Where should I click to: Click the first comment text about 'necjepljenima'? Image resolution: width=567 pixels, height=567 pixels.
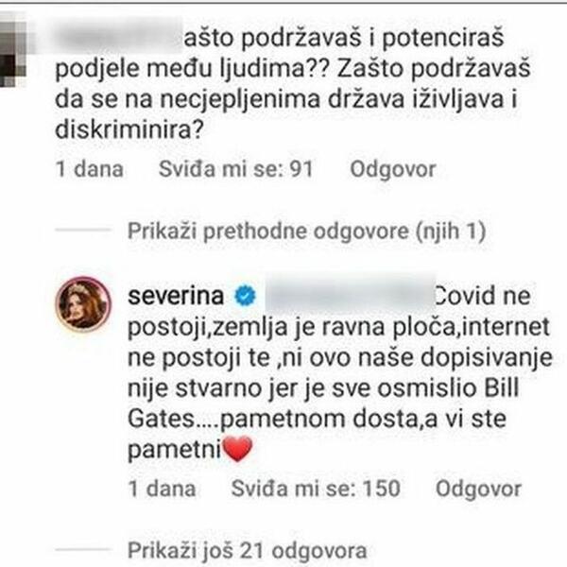(293, 83)
